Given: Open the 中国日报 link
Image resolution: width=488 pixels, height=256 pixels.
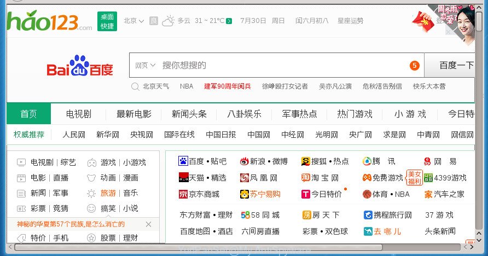Looking at the screenshot, I should pyautogui.click(x=221, y=135).
